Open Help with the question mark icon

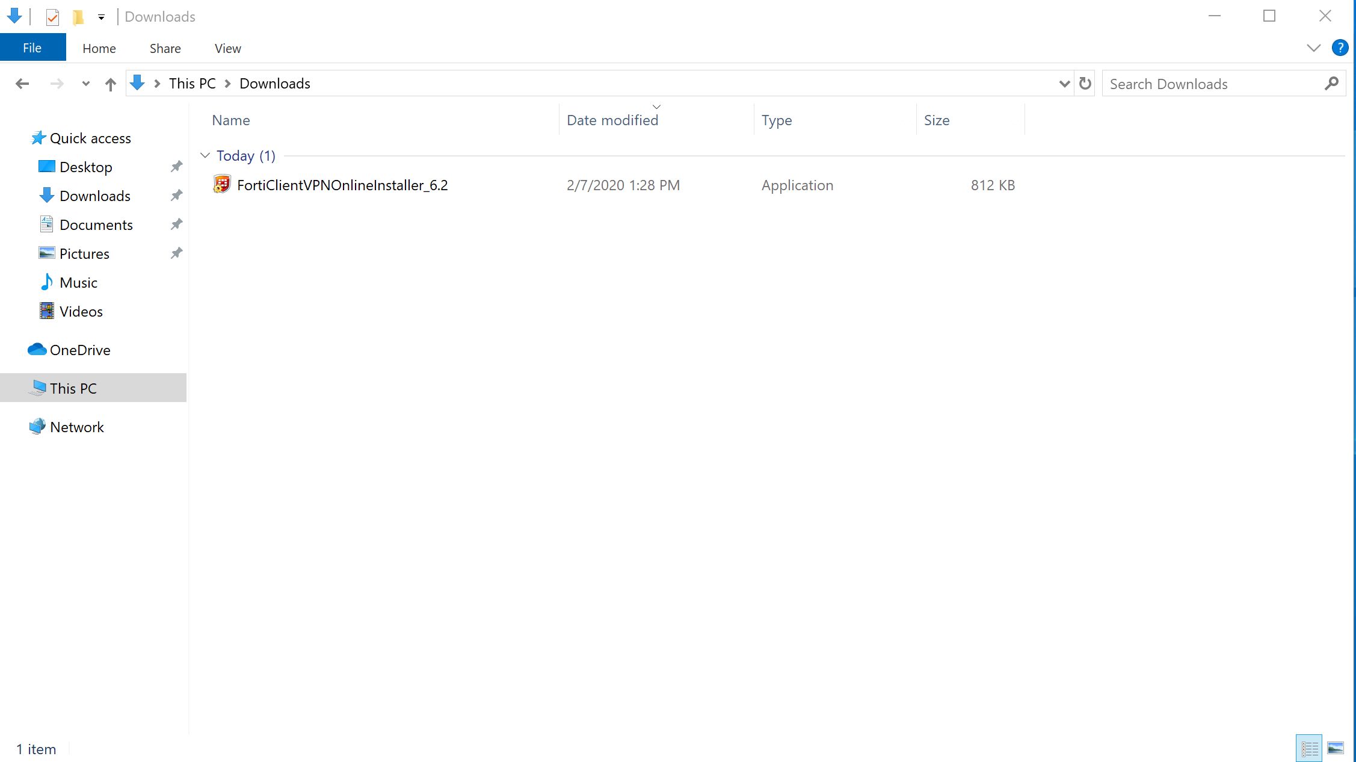point(1340,48)
